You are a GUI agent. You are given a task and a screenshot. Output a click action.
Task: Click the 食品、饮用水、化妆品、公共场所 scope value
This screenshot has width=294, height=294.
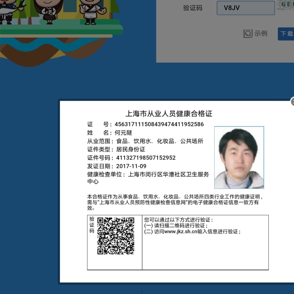(160, 141)
